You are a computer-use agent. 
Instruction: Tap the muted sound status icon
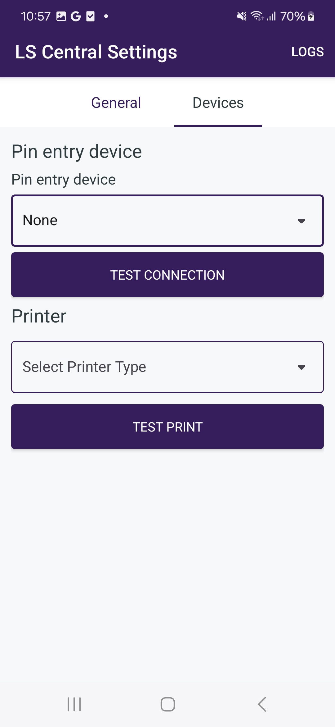242,16
